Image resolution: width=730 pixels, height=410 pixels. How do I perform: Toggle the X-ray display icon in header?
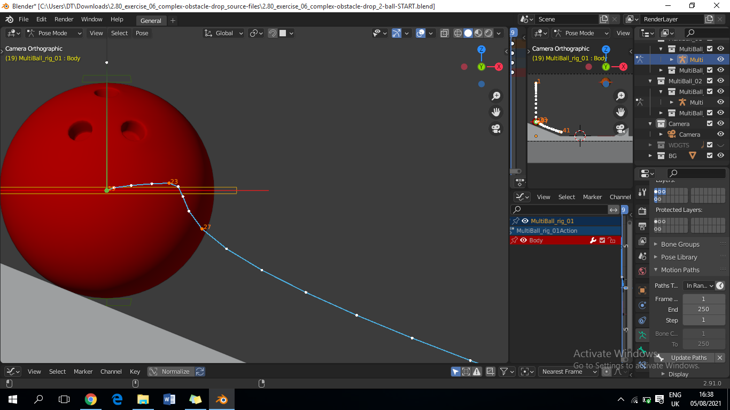coord(445,33)
